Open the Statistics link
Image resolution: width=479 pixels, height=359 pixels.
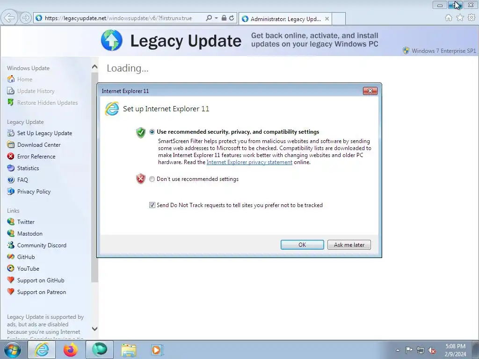28,168
